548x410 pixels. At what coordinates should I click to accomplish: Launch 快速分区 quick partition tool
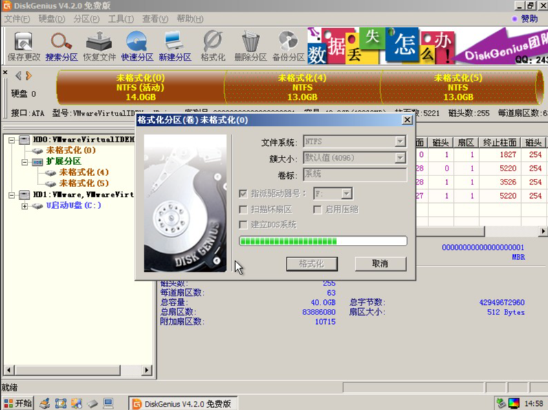[x=138, y=45]
